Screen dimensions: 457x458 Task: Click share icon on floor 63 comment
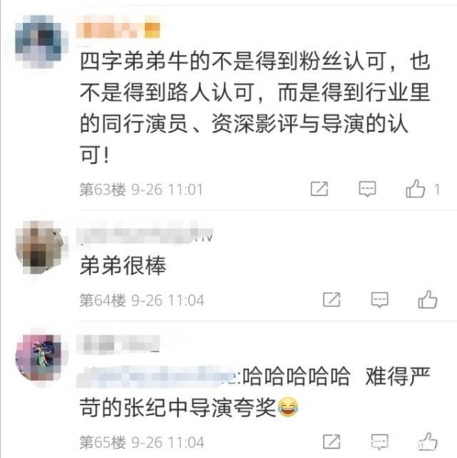pyautogui.click(x=319, y=189)
